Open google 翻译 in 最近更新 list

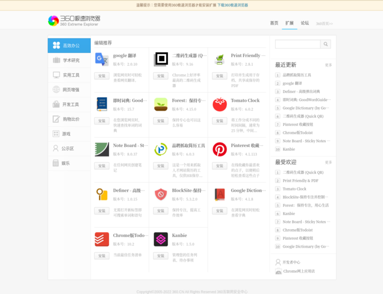click(x=292, y=83)
